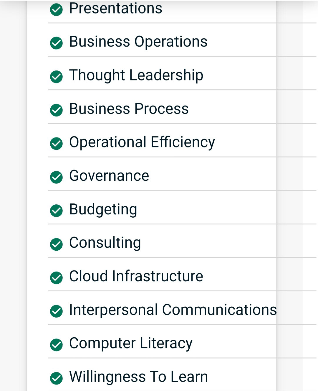Select the Operational Efficiency list item text
Screen dimensions: 318x391
tap(142, 142)
